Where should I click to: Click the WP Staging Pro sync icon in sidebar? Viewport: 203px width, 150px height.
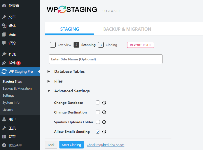click(x=4, y=71)
